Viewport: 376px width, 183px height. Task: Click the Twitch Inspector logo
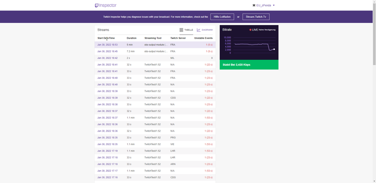click(105, 5)
